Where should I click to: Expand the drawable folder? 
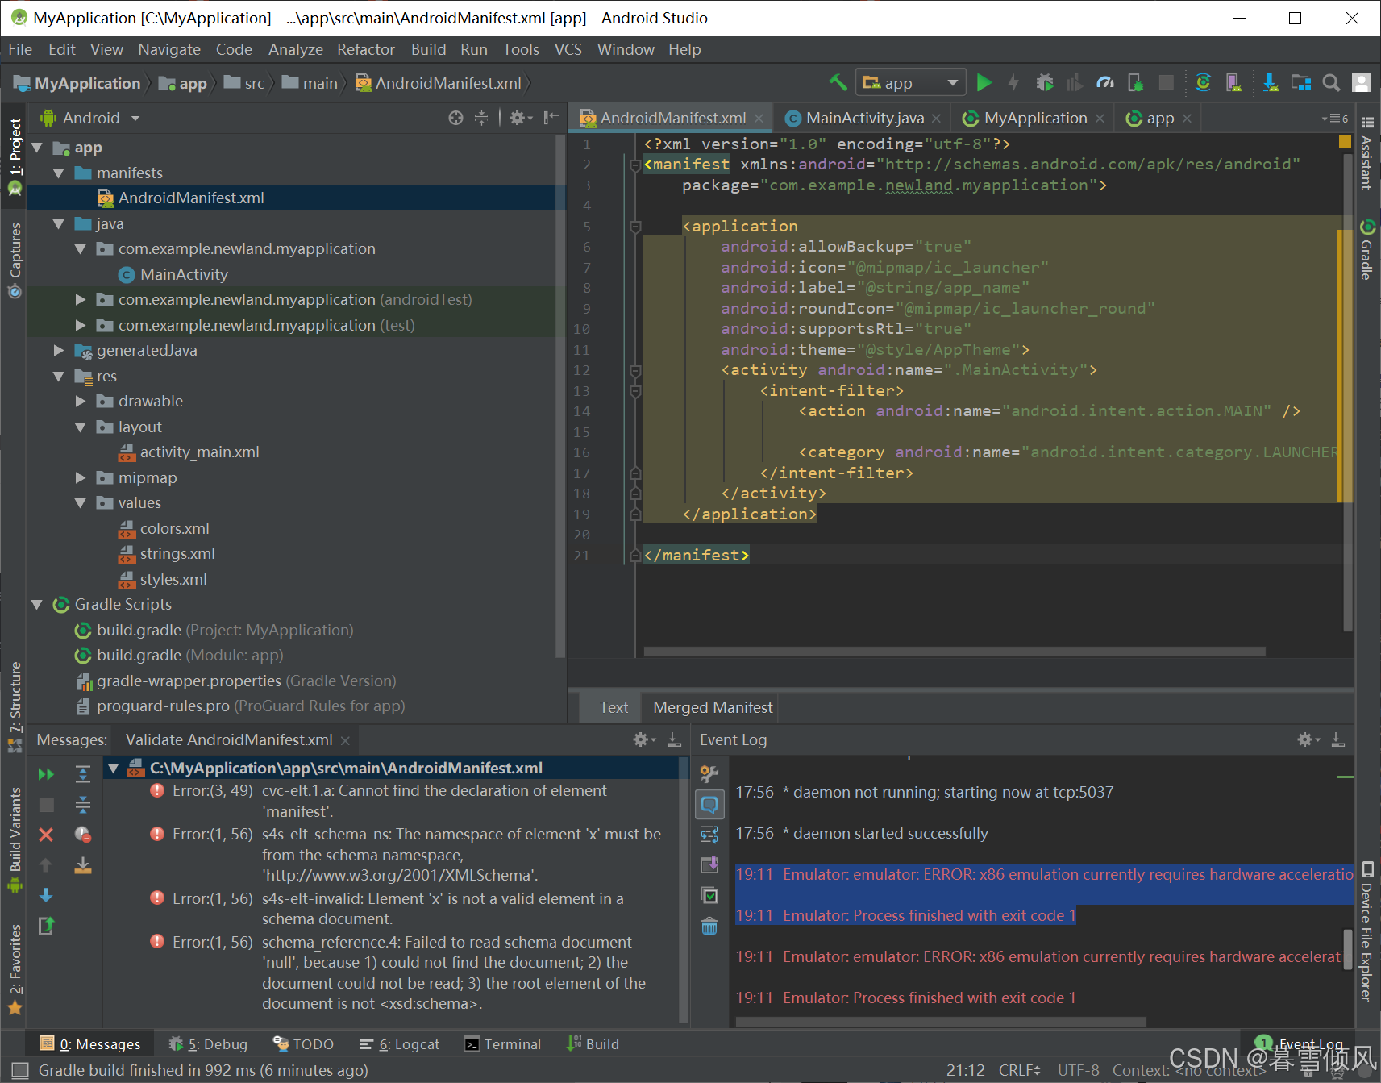click(x=80, y=401)
